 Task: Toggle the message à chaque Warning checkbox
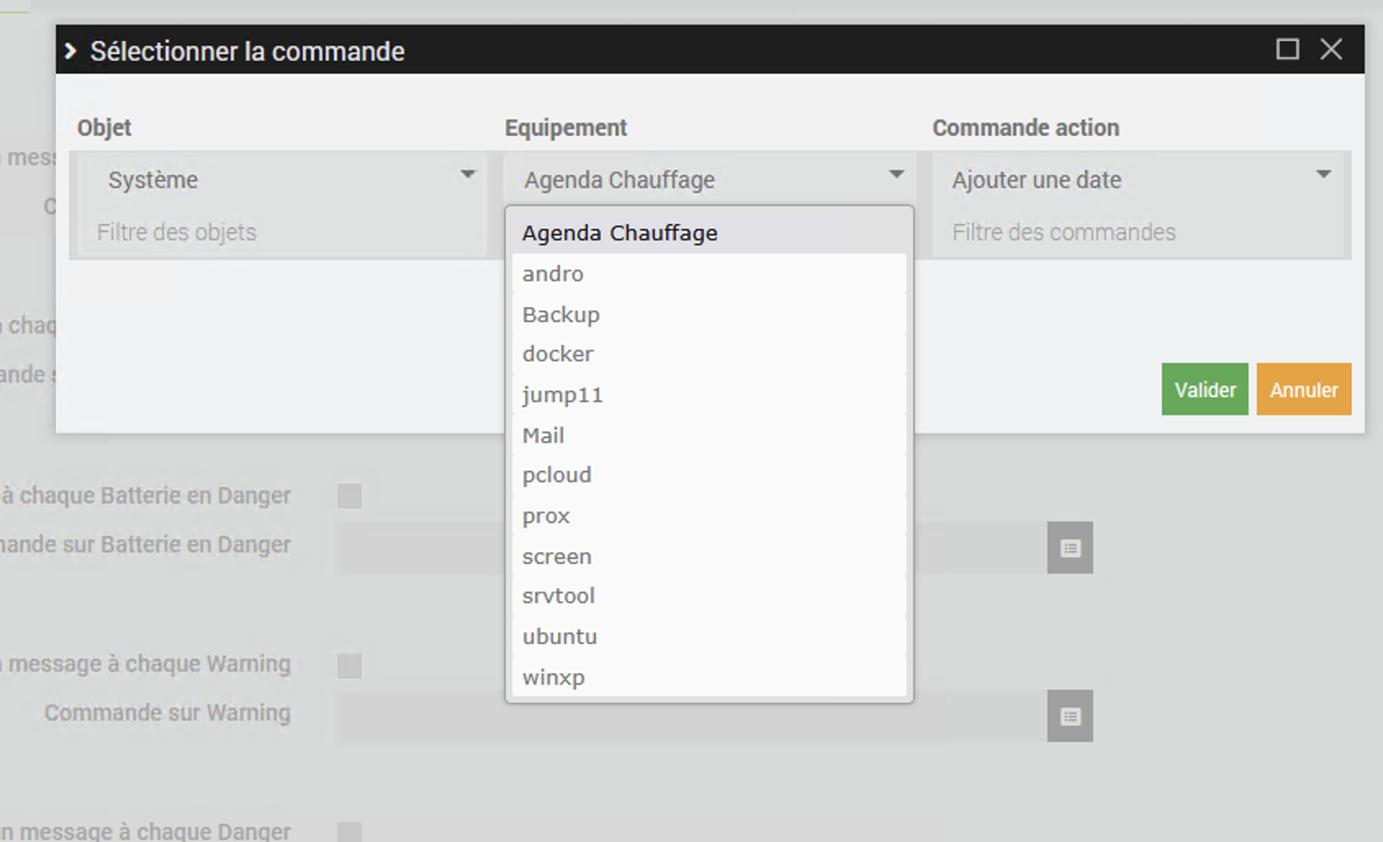349,665
